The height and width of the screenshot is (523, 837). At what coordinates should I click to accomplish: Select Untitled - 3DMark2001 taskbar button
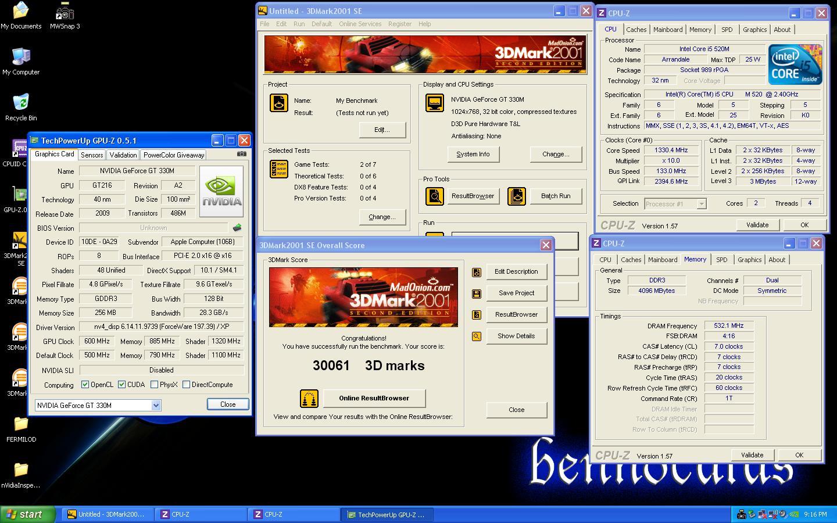click(108, 514)
